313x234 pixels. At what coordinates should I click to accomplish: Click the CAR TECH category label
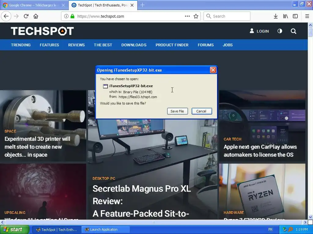click(233, 139)
